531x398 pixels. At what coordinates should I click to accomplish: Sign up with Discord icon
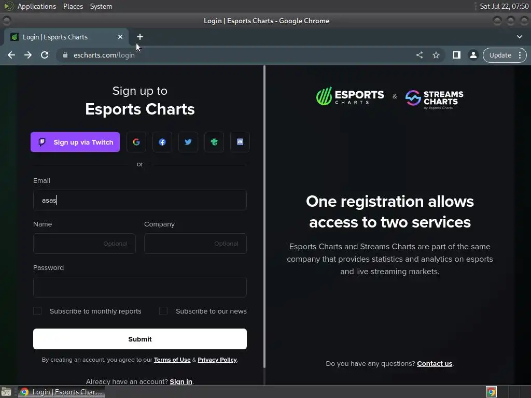[240, 142]
